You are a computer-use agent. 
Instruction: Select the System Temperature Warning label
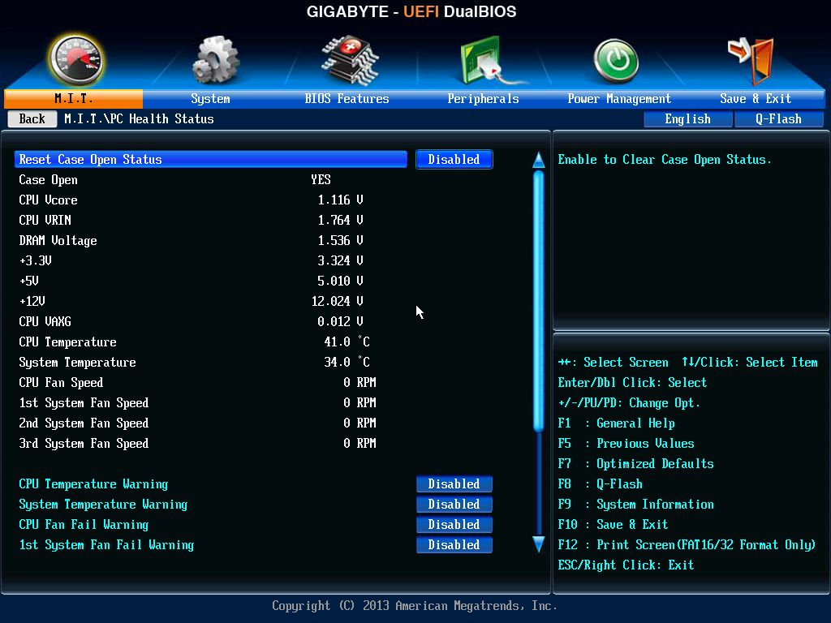click(x=103, y=505)
